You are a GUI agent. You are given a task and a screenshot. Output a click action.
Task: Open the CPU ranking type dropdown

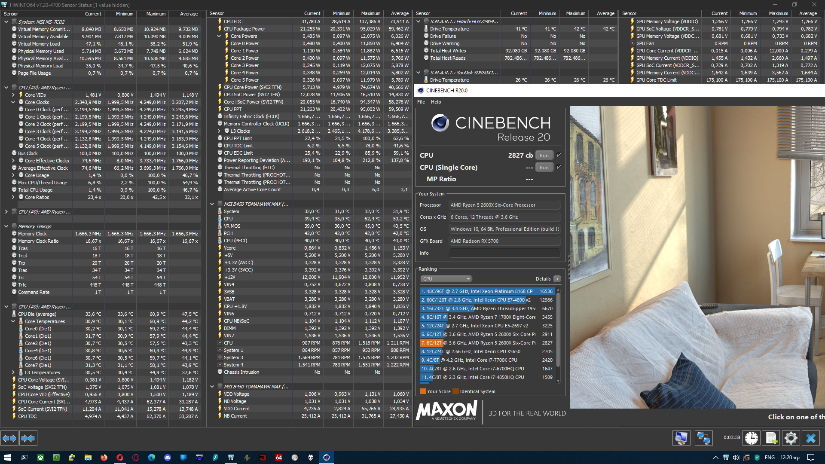tap(446, 279)
